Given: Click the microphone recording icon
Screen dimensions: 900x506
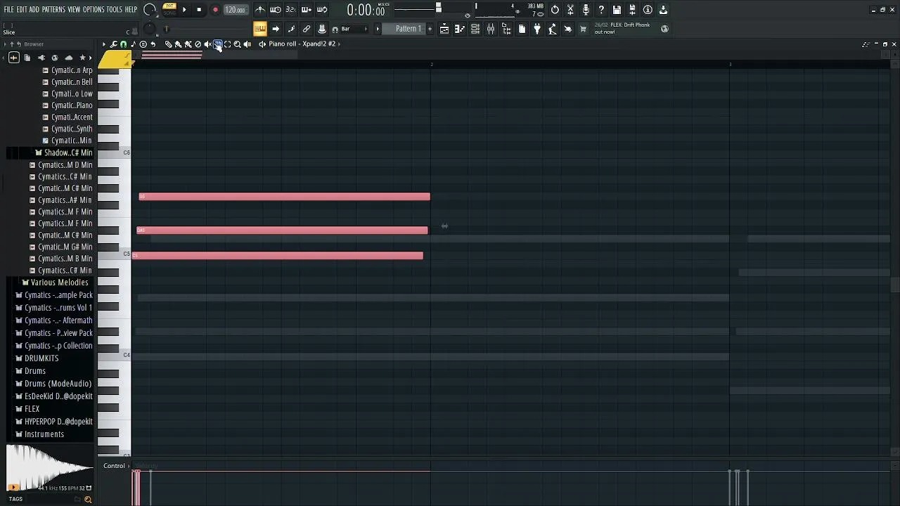Looking at the screenshot, I should click(586, 10).
